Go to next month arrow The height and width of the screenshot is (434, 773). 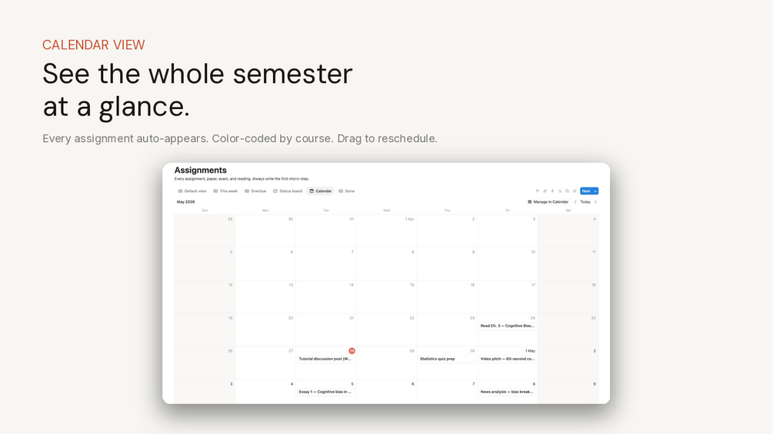point(595,202)
